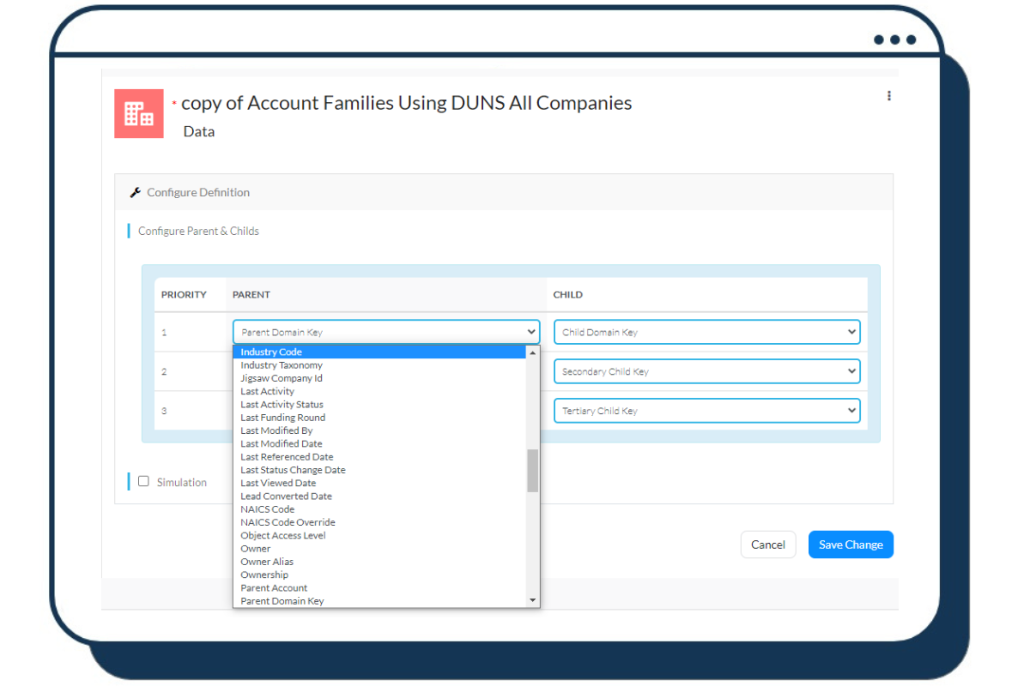This screenshot has width=1030, height=686.
Task: Click the dropdown scrollbar up arrow
Action: coord(533,352)
